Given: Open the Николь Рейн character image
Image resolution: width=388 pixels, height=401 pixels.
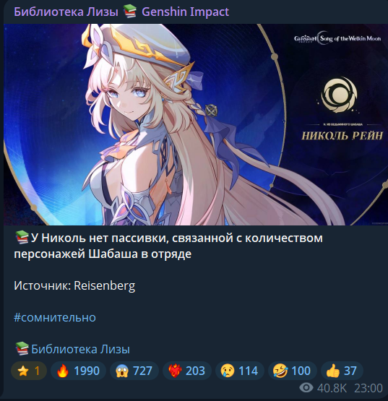Looking at the screenshot, I should tap(196, 124).
